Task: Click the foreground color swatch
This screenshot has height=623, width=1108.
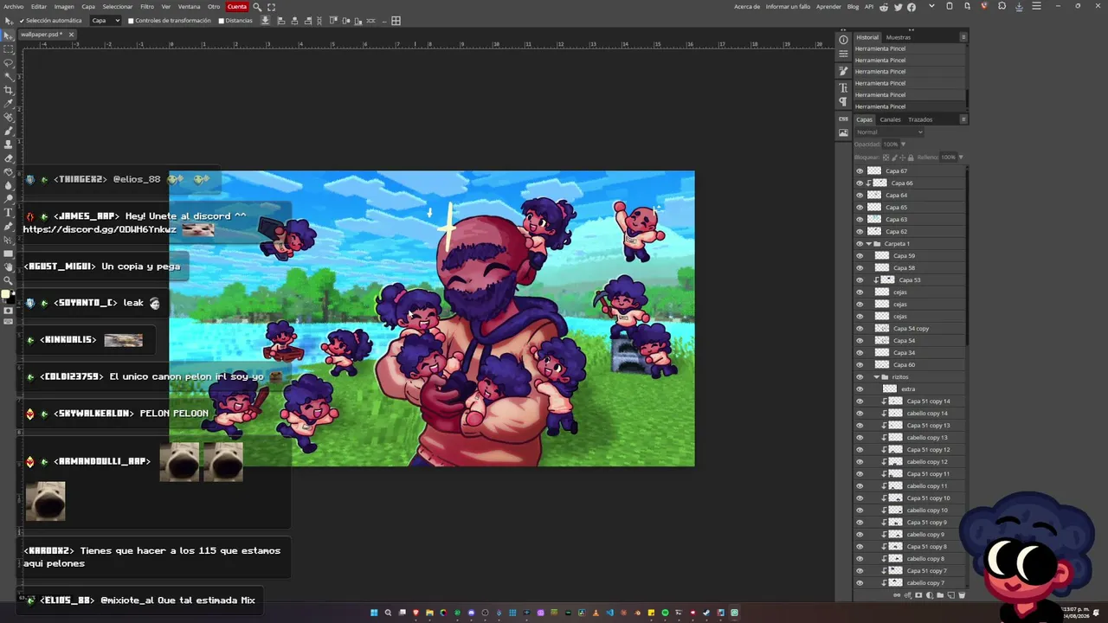Action: point(6,294)
